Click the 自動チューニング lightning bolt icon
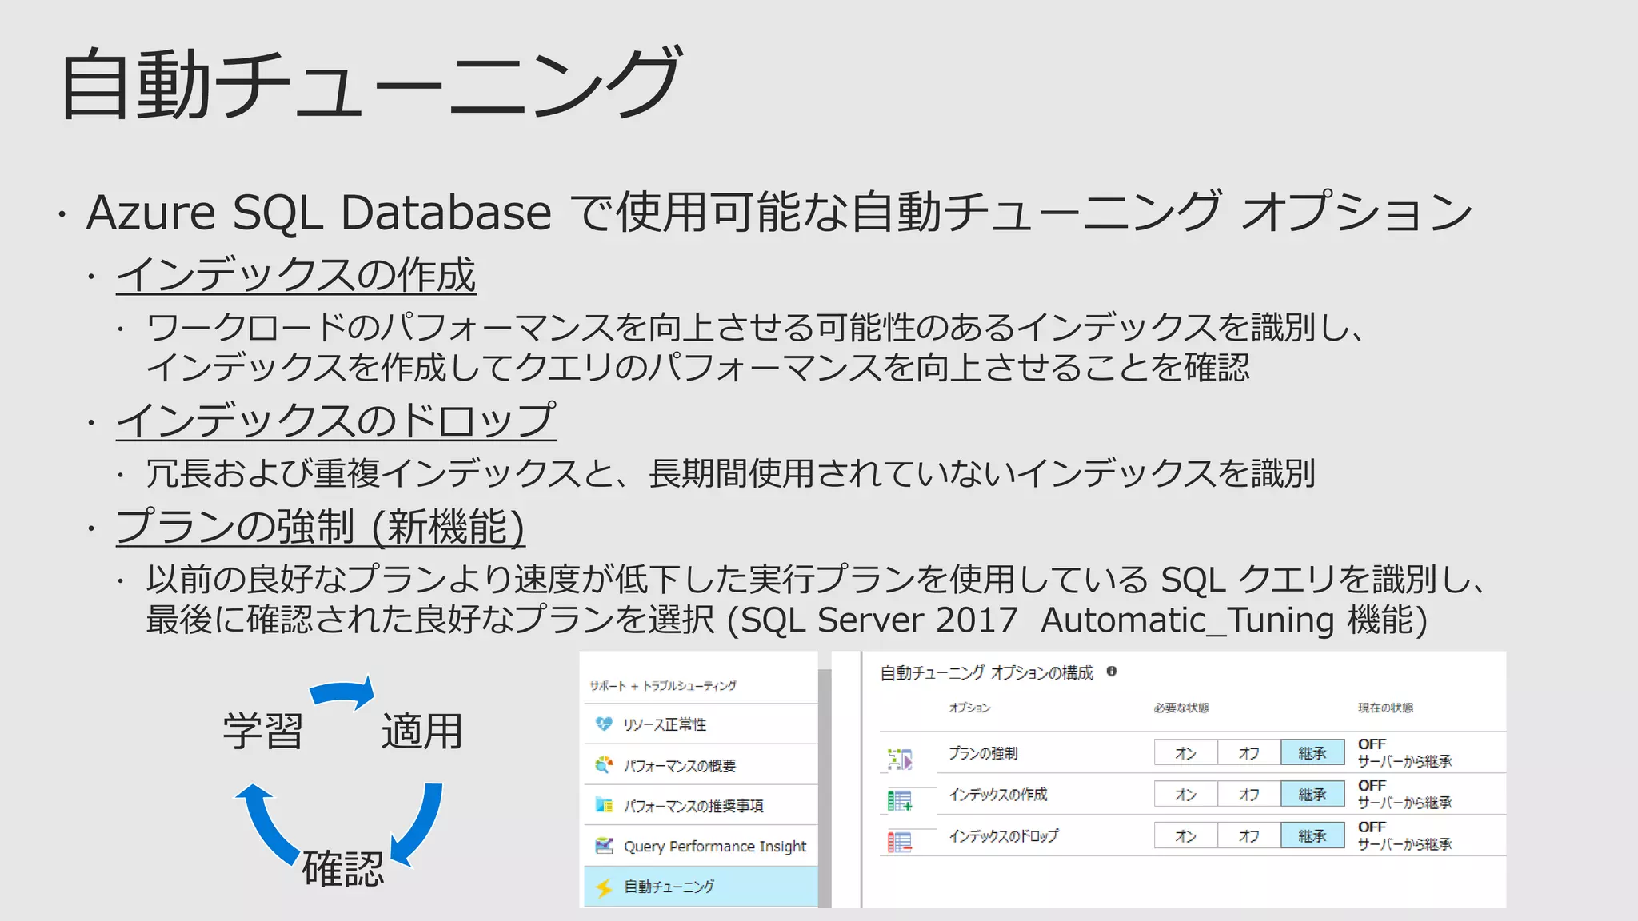 click(x=604, y=887)
